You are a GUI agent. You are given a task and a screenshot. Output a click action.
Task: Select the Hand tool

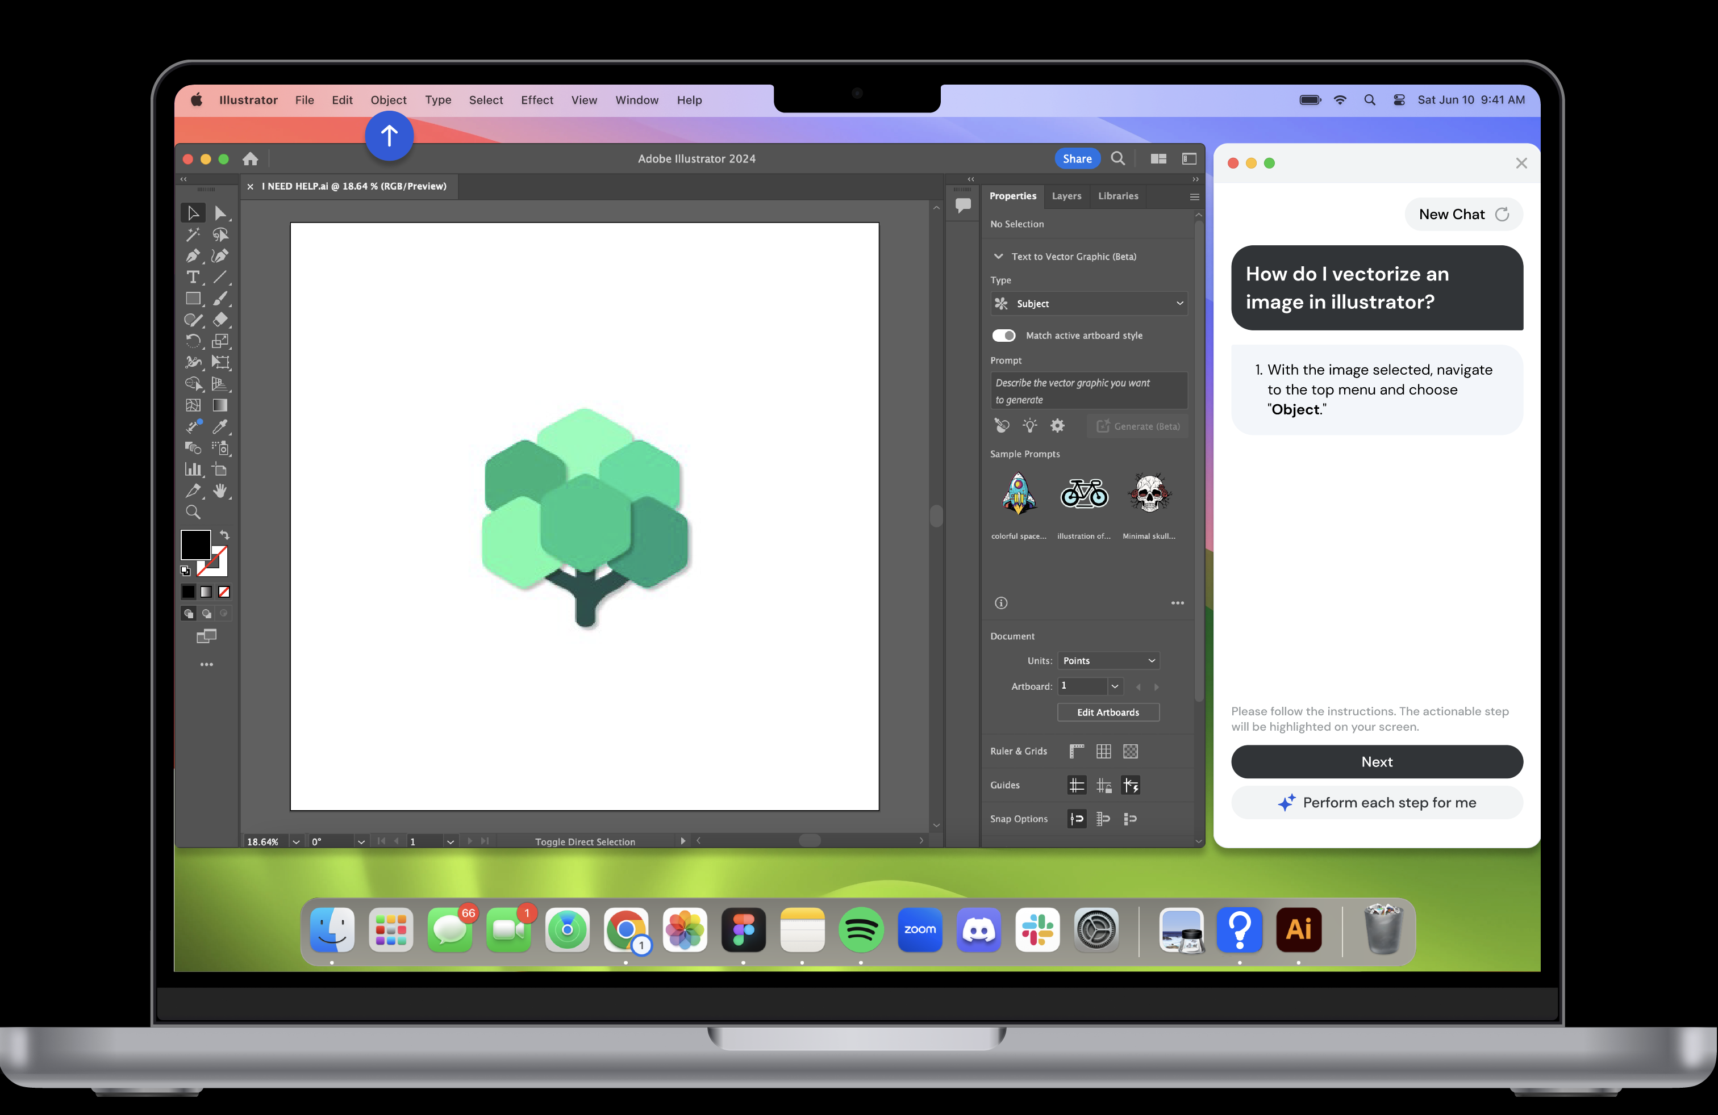220,491
